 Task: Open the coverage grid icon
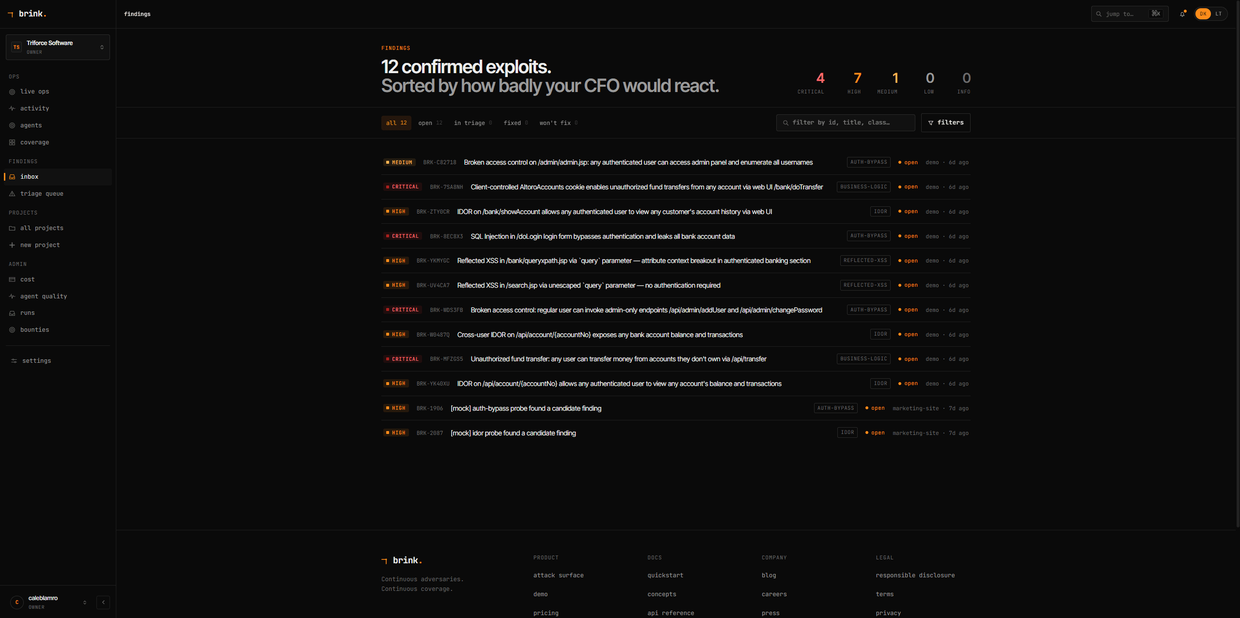(x=12, y=142)
